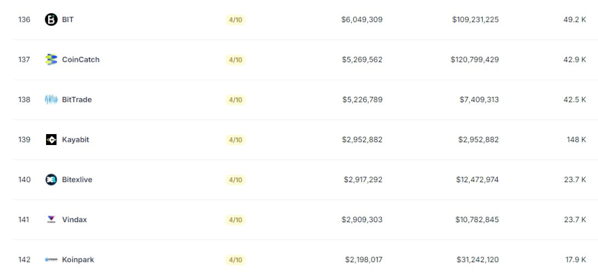Click the Kayabit exchange logo icon
The width and height of the screenshot is (598, 278).
pyautogui.click(x=51, y=140)
